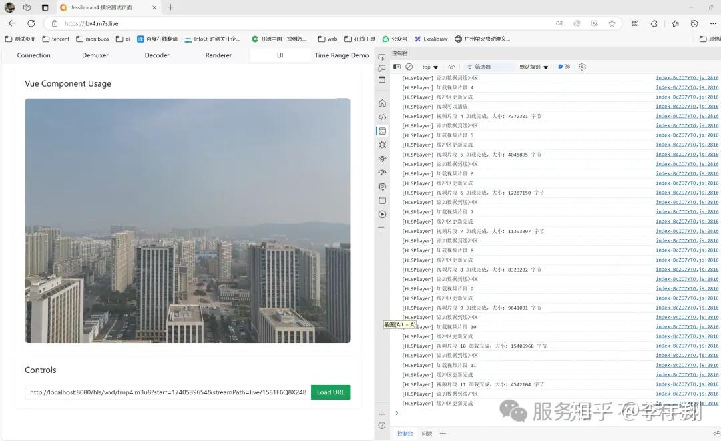Select the inspect element tool
The image size is (721, 441).
382,57
